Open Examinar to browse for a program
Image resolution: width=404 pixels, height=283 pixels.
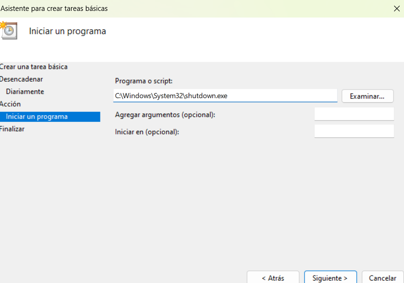tap(367, 96)
